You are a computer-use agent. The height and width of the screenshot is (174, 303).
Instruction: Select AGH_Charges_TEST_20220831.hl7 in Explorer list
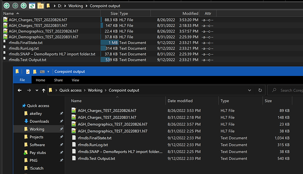tap(107, 117)
